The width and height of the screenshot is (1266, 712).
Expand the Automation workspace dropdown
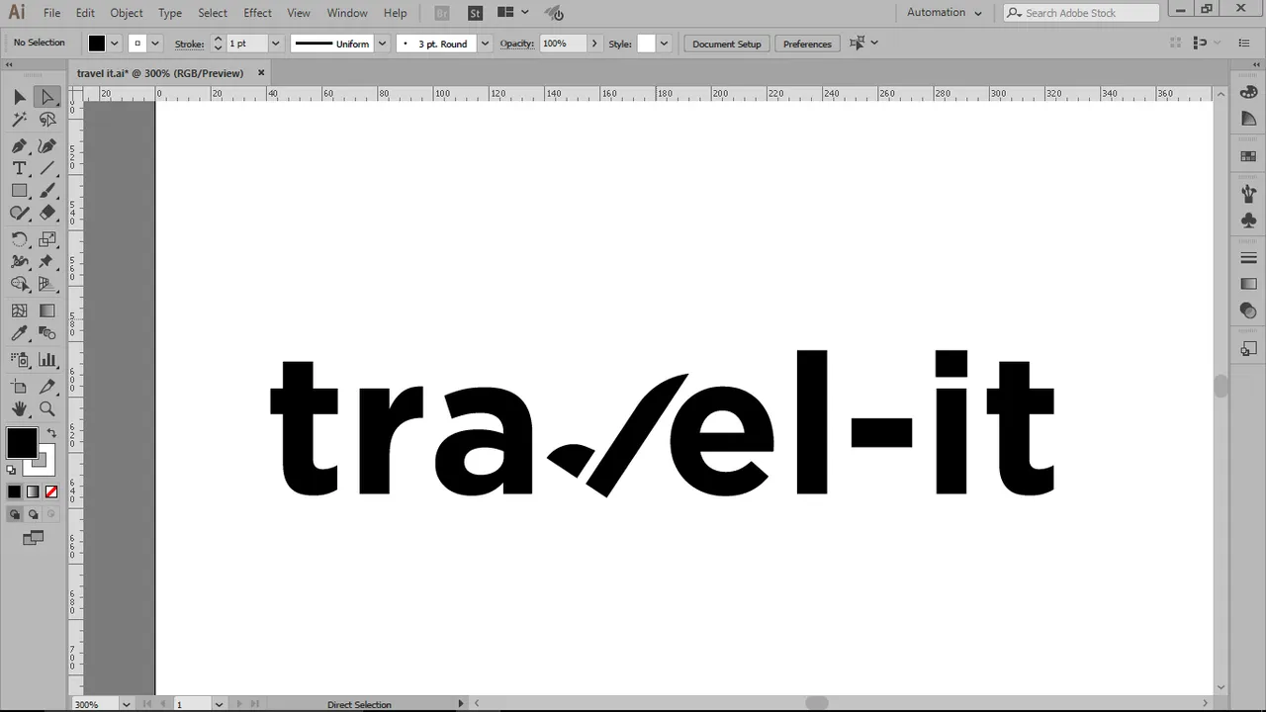coord(945,13)
